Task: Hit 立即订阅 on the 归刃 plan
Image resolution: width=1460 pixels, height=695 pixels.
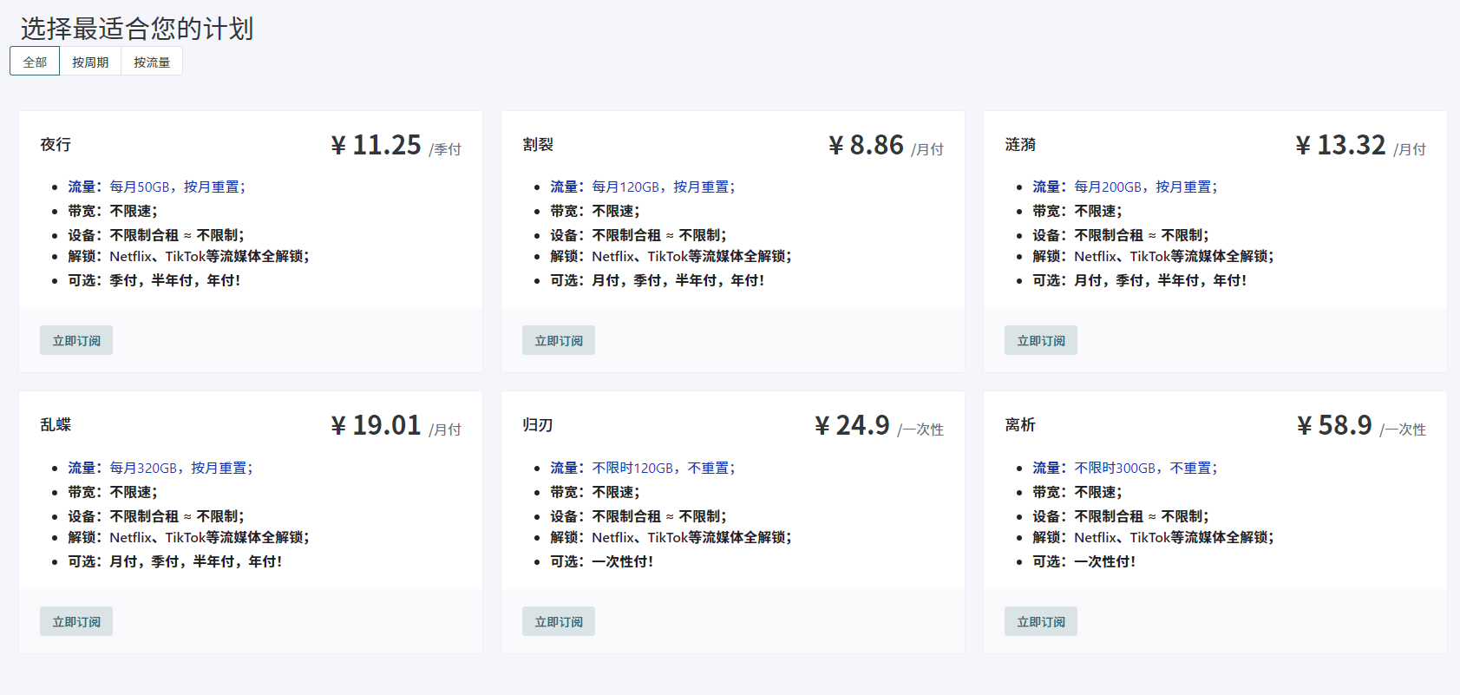Action: click(x=558, y=622)
